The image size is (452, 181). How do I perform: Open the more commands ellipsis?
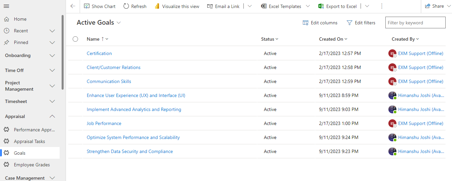click(x=382, y=6)
